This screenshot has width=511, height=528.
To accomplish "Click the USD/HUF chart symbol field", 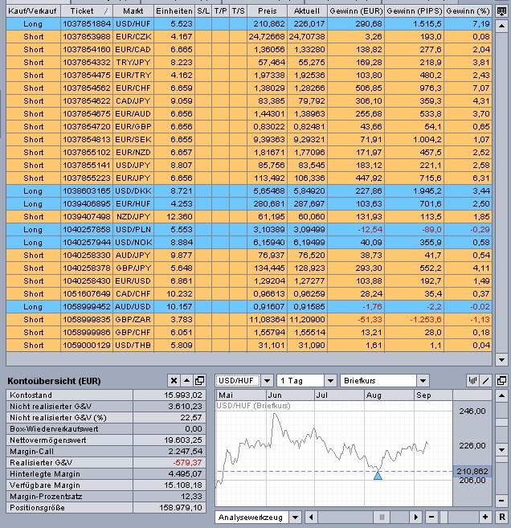I will 238,381.
